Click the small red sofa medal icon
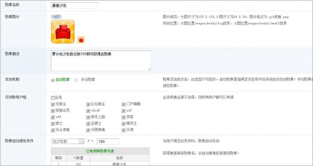The width and height of the screenshot is (313, 166). (x=81, y=40)
